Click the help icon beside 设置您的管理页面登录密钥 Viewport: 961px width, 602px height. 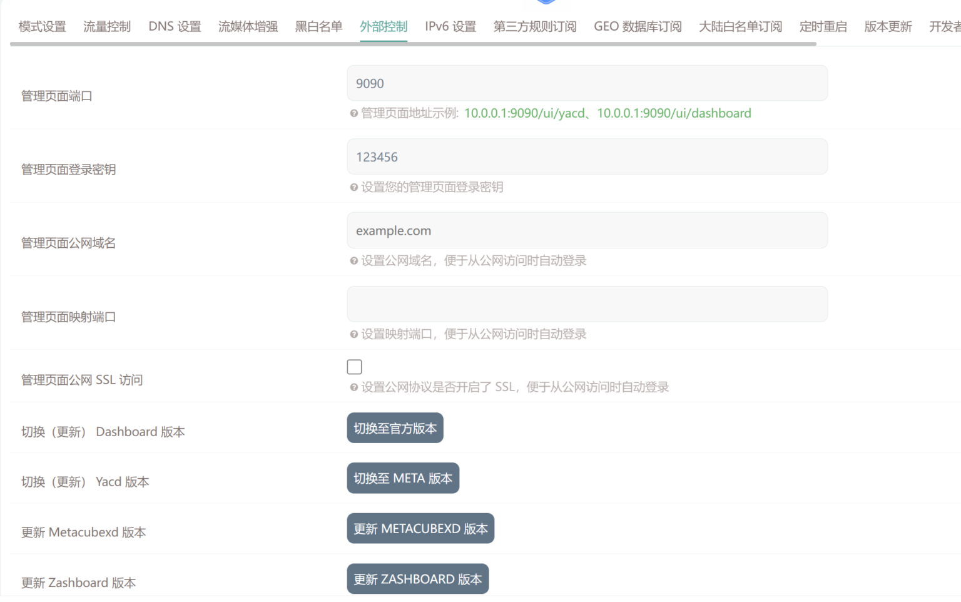point(353,187)
